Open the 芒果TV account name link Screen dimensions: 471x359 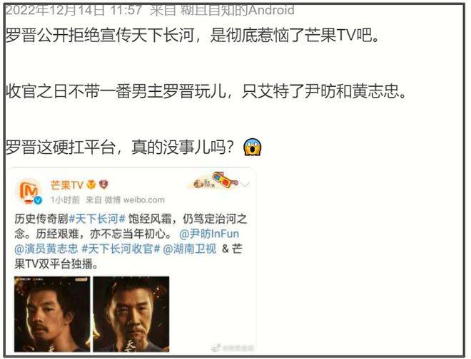66,185
